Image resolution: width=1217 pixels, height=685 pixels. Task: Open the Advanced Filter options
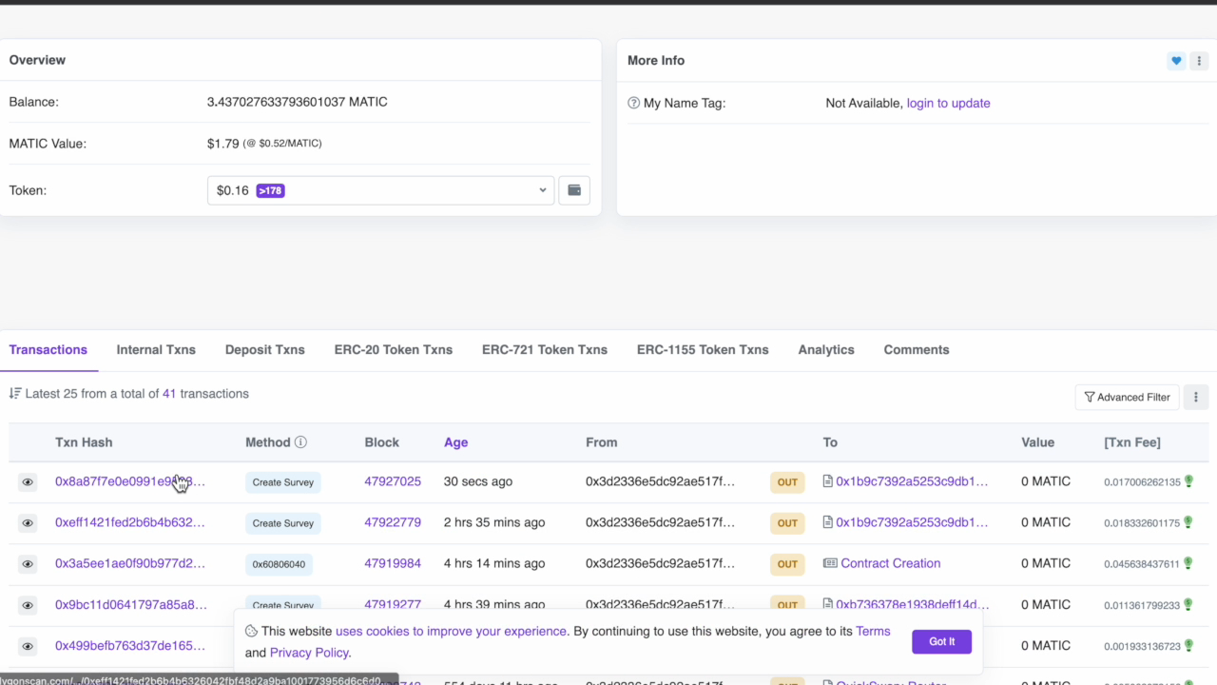(x=1127, y=397)
